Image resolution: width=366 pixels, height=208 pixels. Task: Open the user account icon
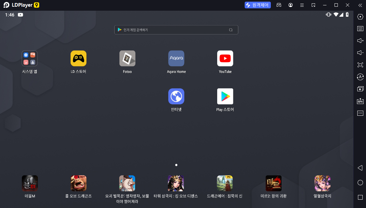pyautogui.click(x=290, y=5)
